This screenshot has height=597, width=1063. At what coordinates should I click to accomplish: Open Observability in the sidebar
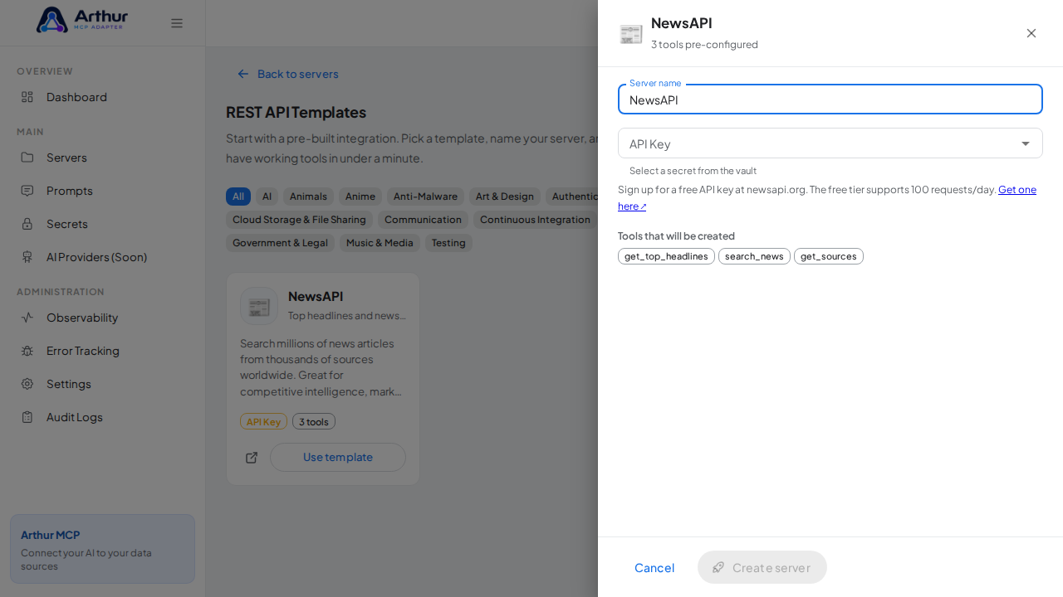click(x=102, y=318)
